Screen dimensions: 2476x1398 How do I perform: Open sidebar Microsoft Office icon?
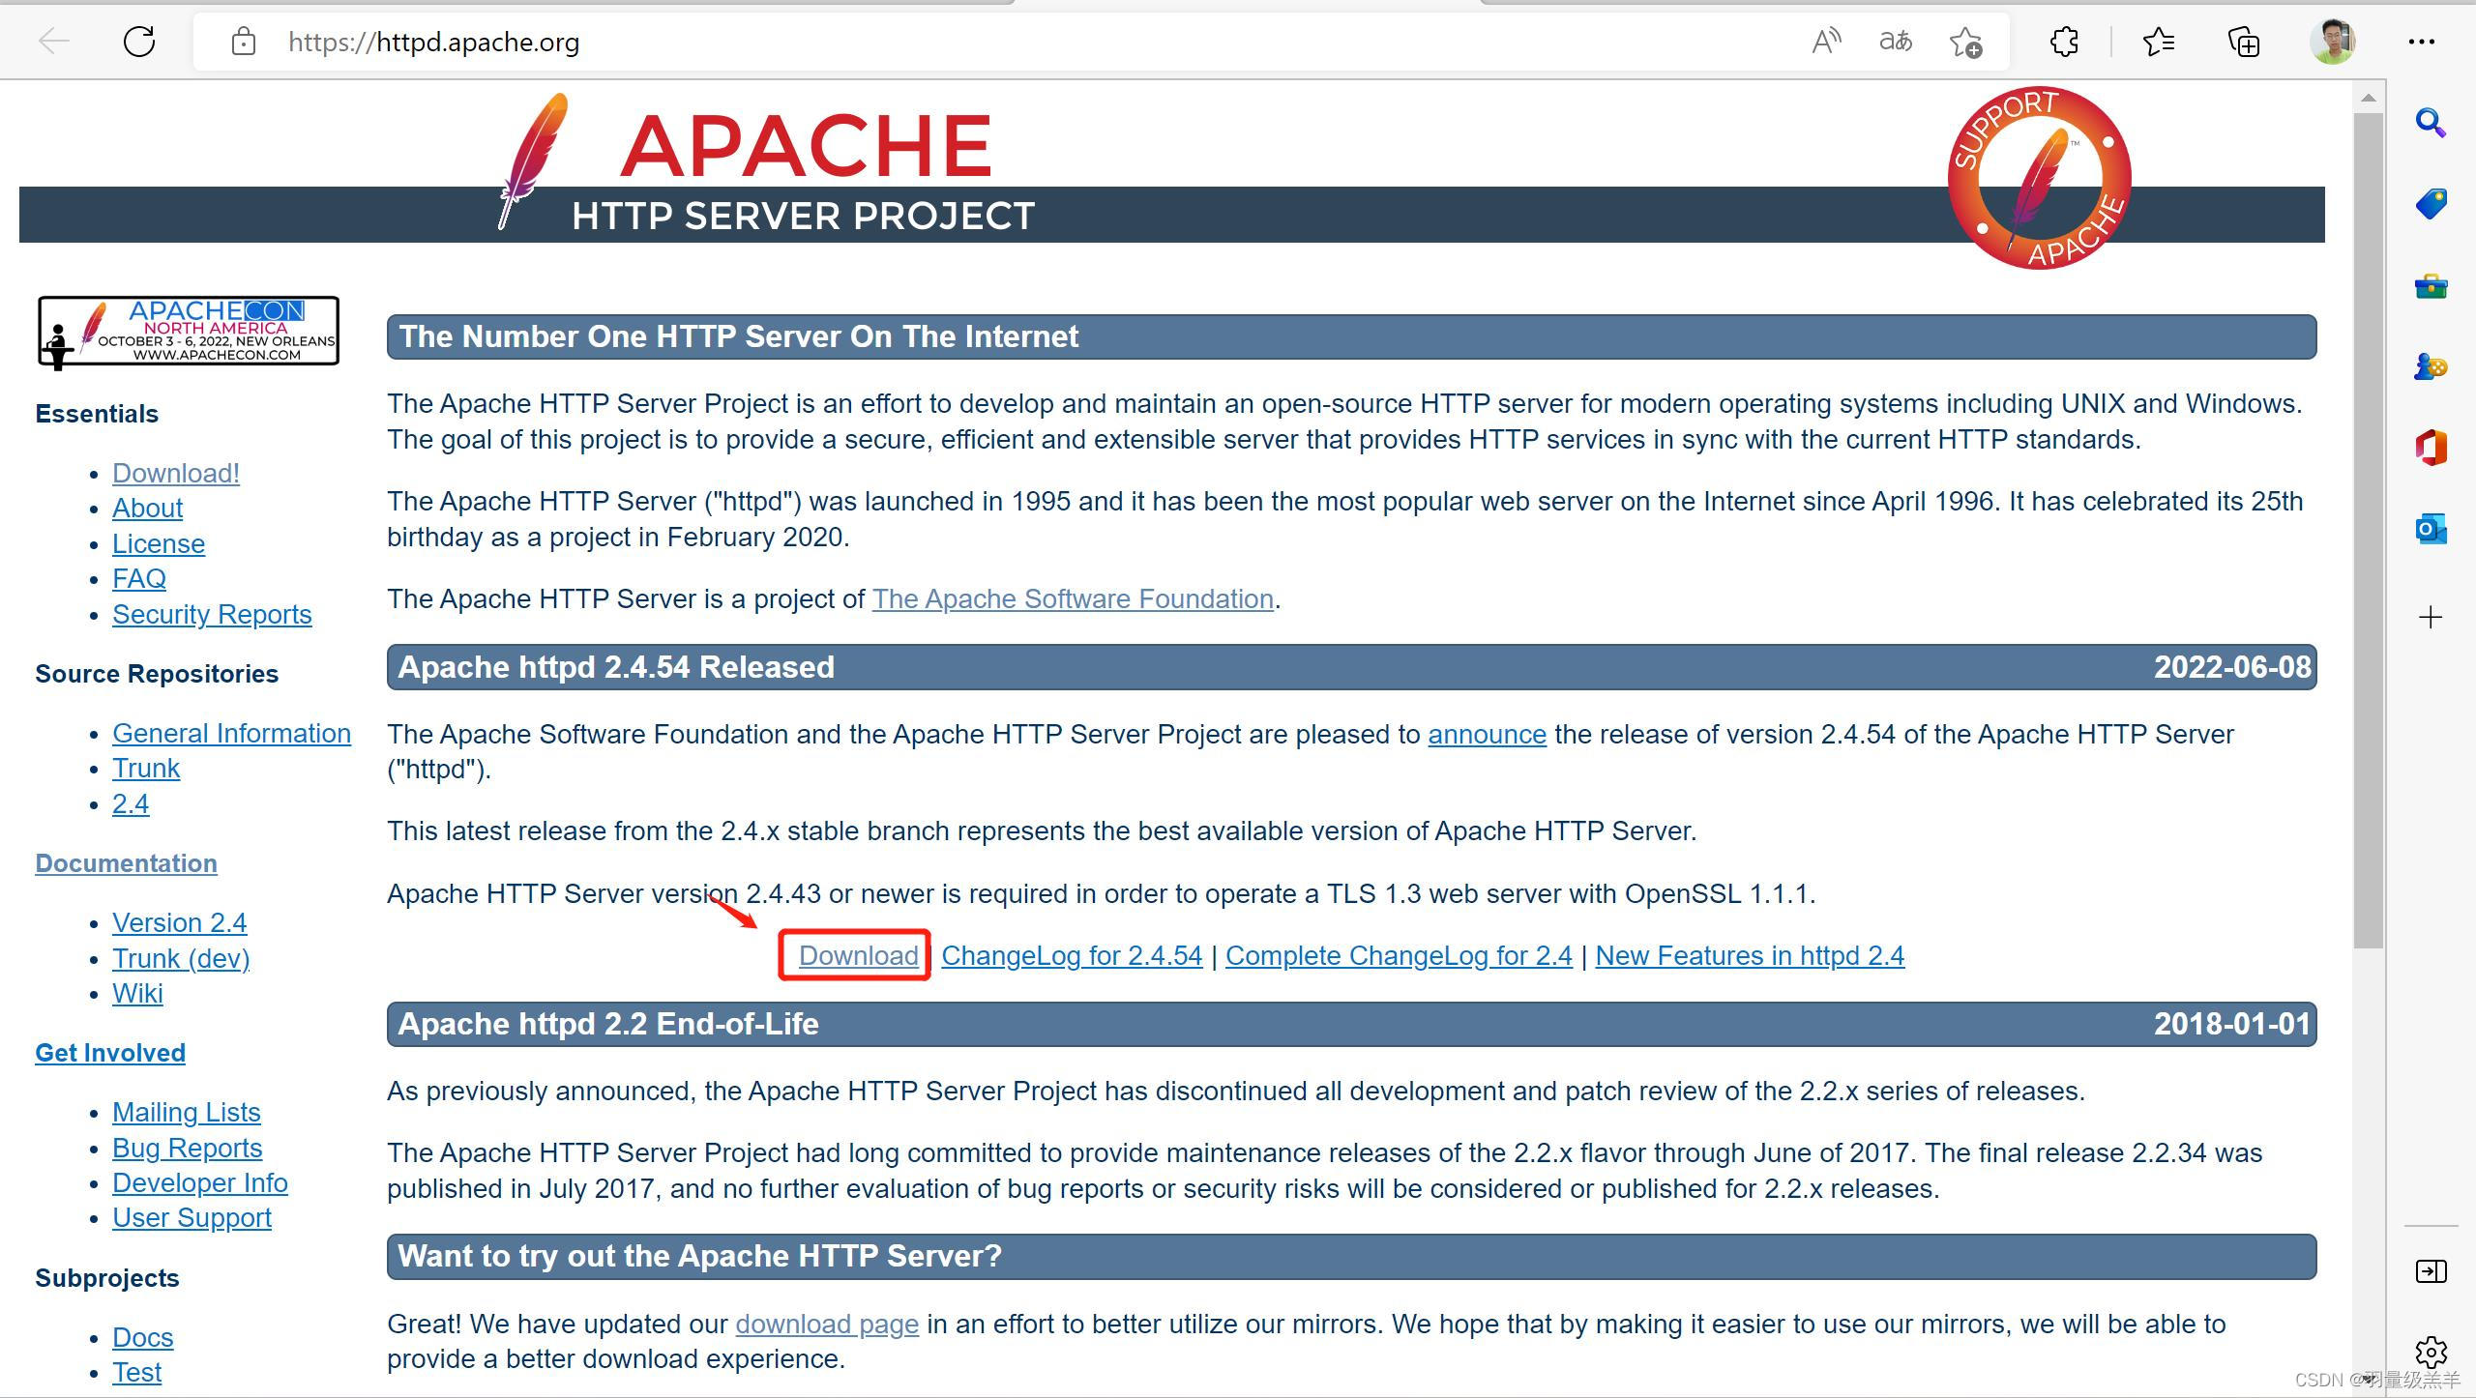click(2431, 448)
